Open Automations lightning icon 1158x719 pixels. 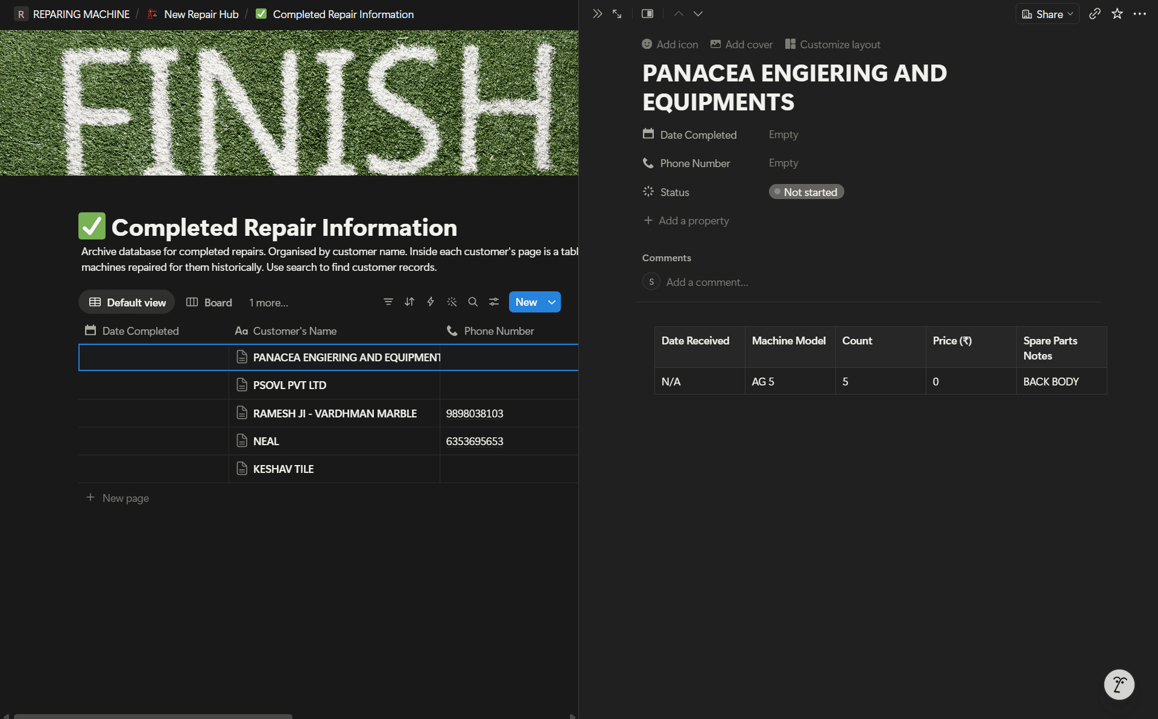pos(431,302)
